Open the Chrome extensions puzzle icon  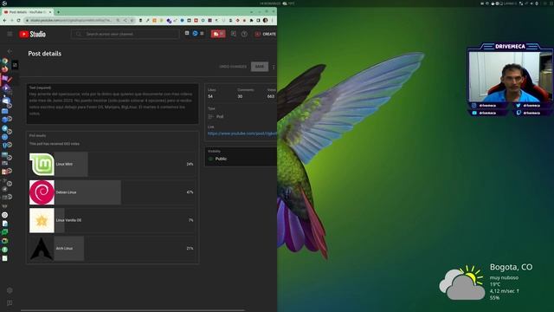(251, 21)
